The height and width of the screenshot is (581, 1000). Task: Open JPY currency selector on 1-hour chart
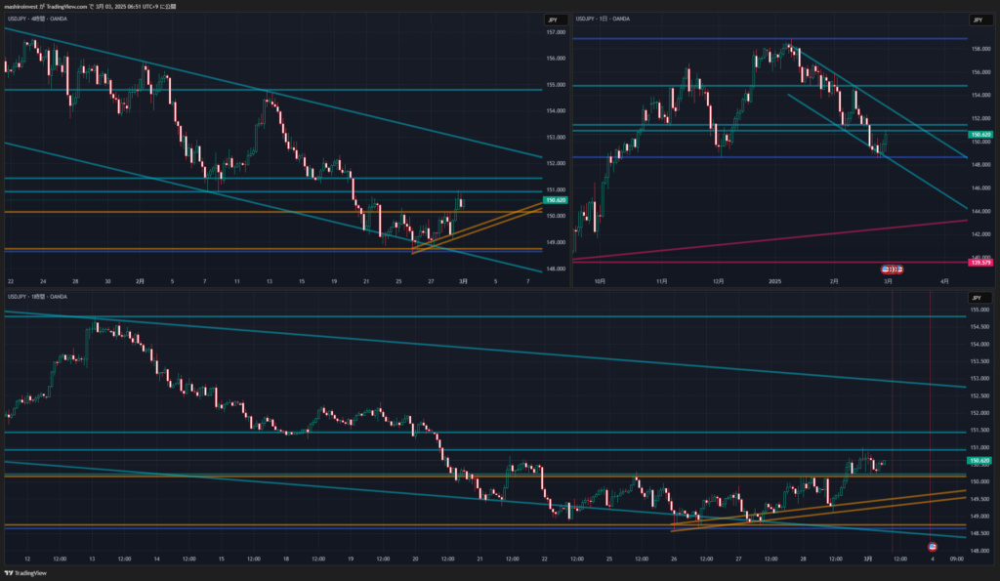pos(979,298)
